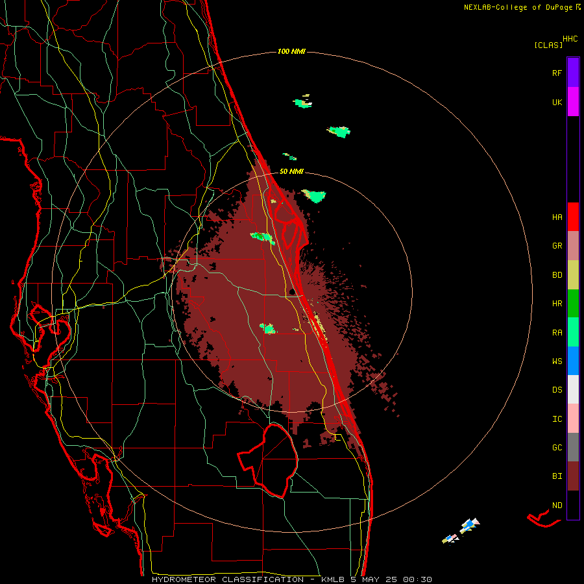Click the 50 NMI range ring label
This screenshot has height=584, width=584.
(291, 171)
